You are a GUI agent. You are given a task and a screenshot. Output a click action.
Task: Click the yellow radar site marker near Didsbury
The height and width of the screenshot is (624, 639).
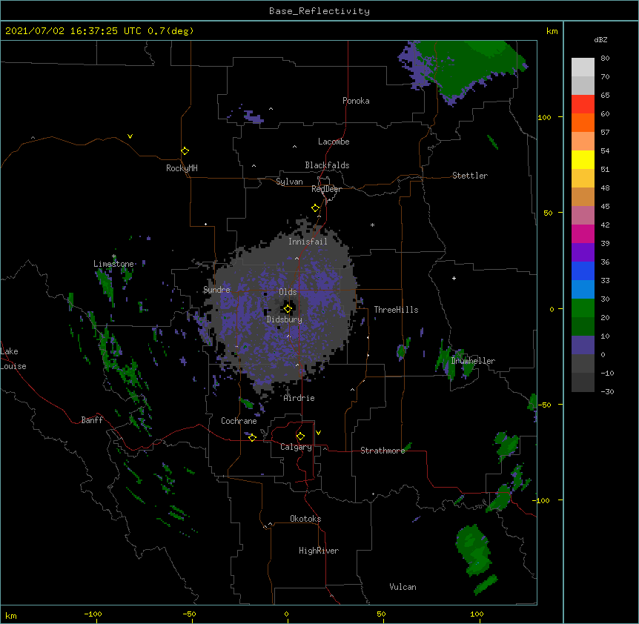(288, 308)
